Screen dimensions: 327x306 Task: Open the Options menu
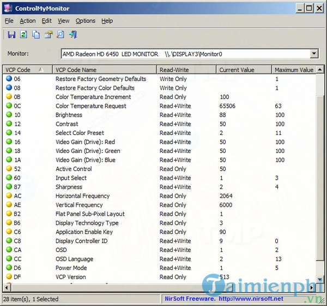pos(86,21)
